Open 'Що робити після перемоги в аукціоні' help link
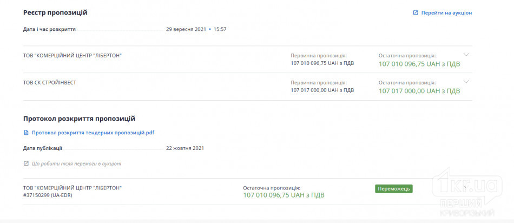The width and height of the screenshot is (514, 223). tap(76, 163)
